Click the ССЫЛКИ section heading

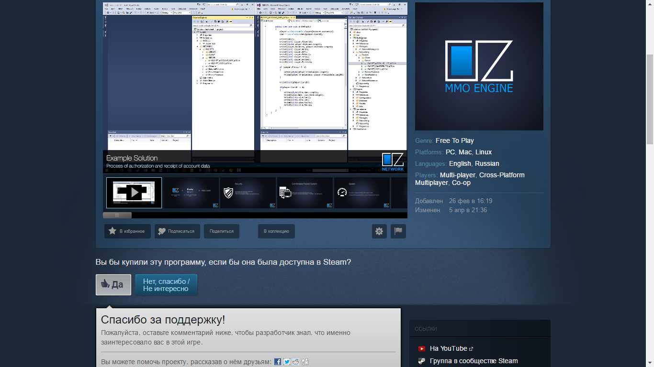pyautogui.click(x=426, y=329)
